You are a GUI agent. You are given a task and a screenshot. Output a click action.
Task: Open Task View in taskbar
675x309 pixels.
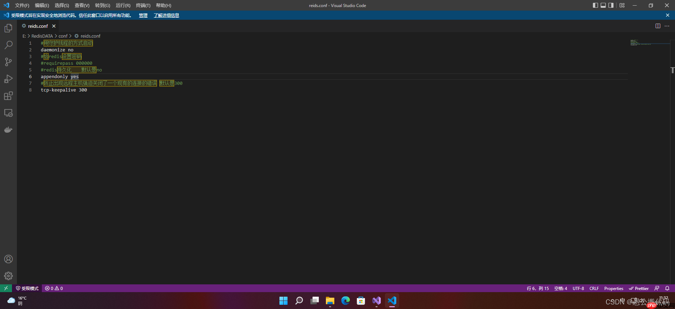(x=314, y=301)
